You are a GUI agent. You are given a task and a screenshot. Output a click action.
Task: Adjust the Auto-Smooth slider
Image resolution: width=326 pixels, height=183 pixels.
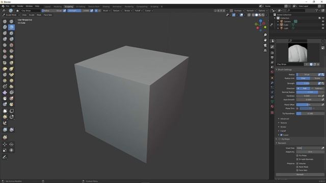[309, 100]
